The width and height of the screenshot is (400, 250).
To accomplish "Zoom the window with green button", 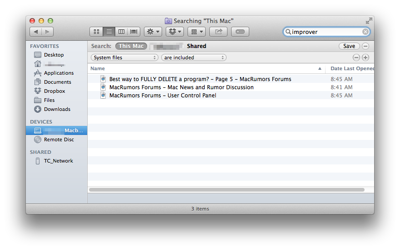I will pos(50,21).
